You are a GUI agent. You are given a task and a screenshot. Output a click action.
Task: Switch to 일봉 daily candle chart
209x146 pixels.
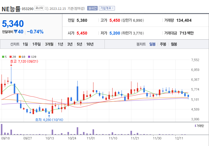point(152,44)
